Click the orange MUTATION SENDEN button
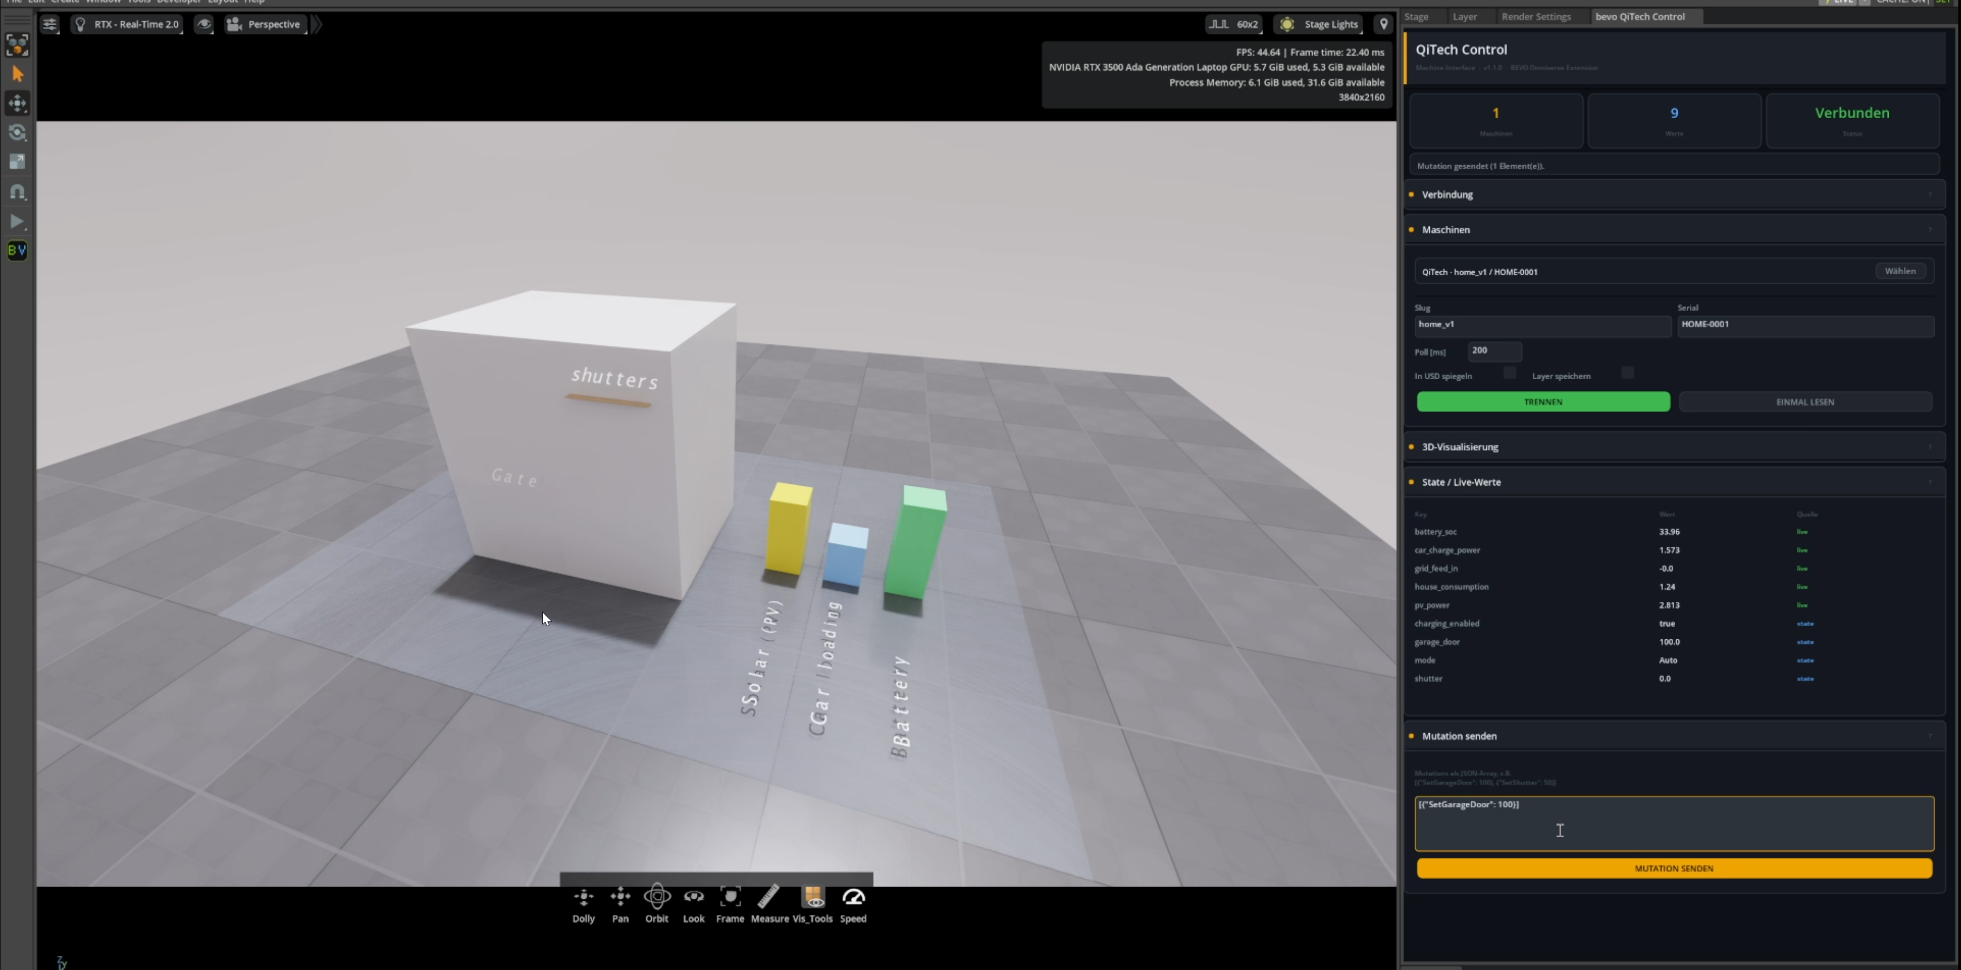Screen dimensions: 1961x970 (x=1674, y=868)
